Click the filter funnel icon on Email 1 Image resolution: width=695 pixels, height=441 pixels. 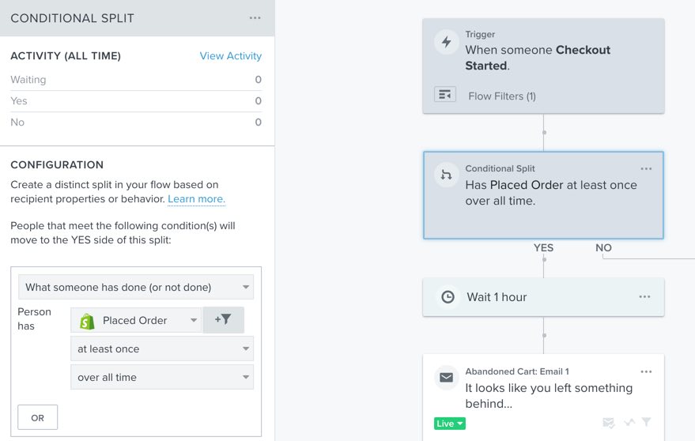[646, 423]
